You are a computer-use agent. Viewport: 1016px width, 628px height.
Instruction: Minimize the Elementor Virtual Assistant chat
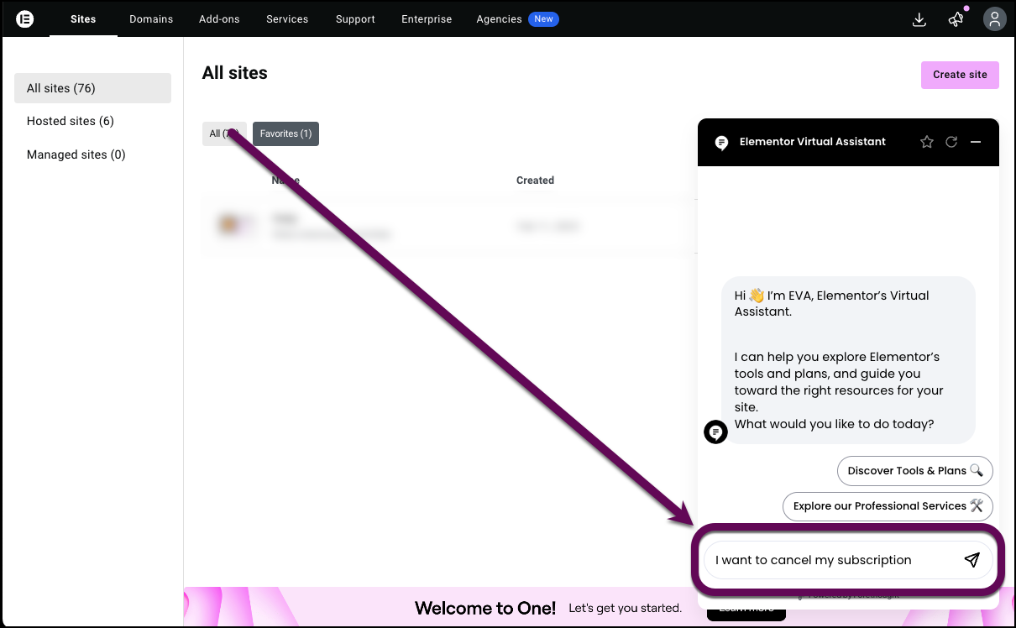(x=976, y=142)
